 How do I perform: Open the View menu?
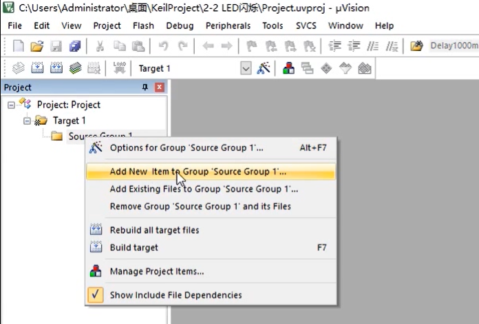pyautogui.click(x=72, y=26)
